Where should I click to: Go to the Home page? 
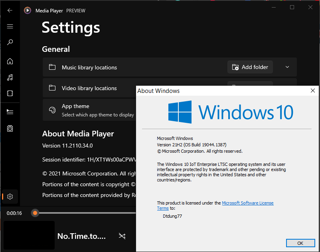point(10,61)
